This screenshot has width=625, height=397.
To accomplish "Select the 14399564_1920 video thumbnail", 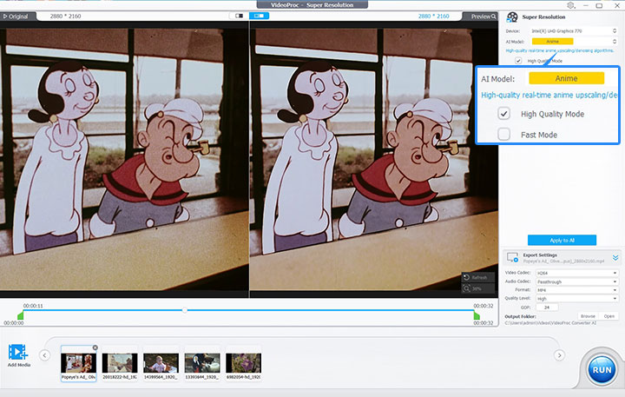I will point(161,363).
